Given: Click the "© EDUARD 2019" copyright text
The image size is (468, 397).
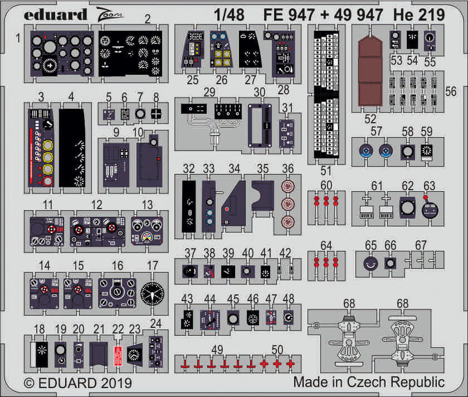Looking at the screenshot, I should point(77,383).
